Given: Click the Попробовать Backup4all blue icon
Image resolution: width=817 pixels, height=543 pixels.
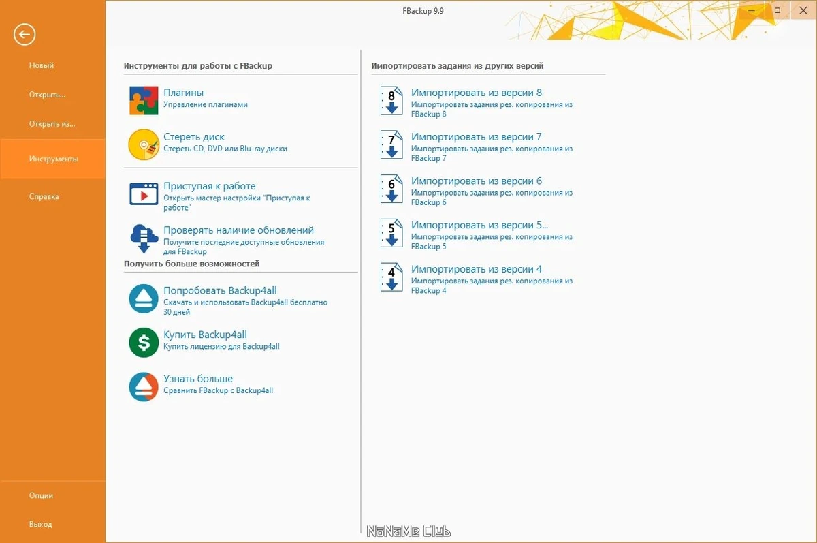Looking at the screenshot, I should [x=144, y=298].
